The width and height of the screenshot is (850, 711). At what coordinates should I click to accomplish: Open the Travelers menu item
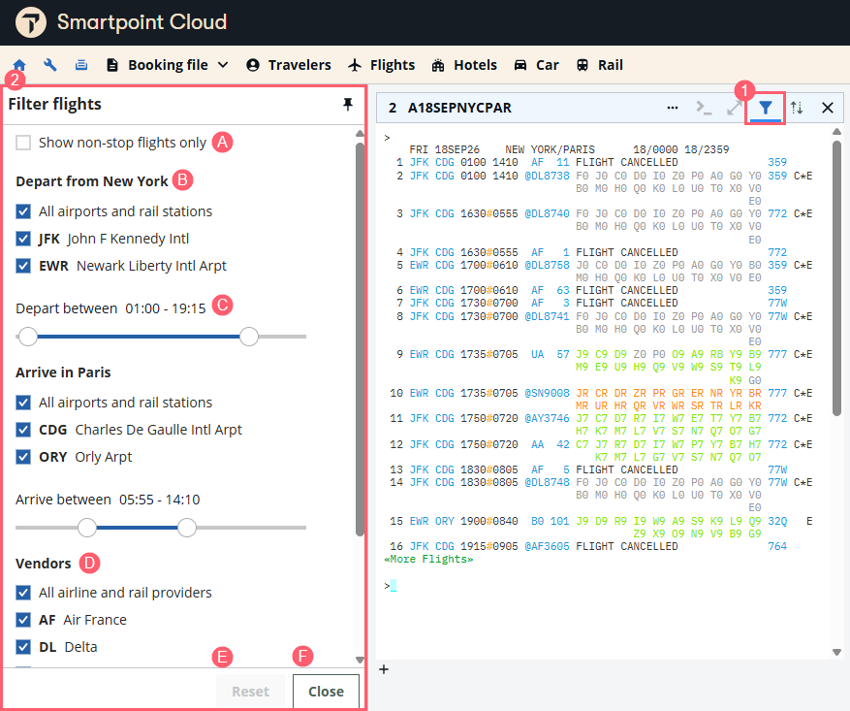289,65
